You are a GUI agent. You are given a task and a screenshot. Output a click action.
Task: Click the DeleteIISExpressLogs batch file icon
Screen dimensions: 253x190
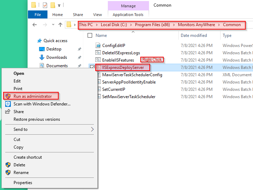pyautogui.click(x=98, y=53)
